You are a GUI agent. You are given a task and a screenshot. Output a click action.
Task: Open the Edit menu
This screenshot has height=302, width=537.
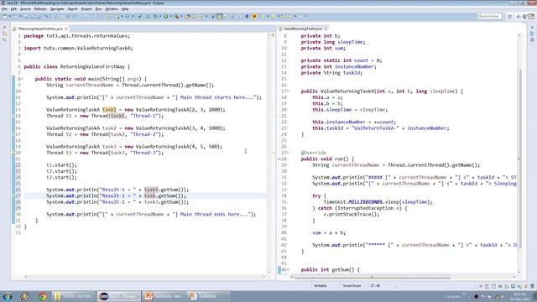tap(13, 9)
